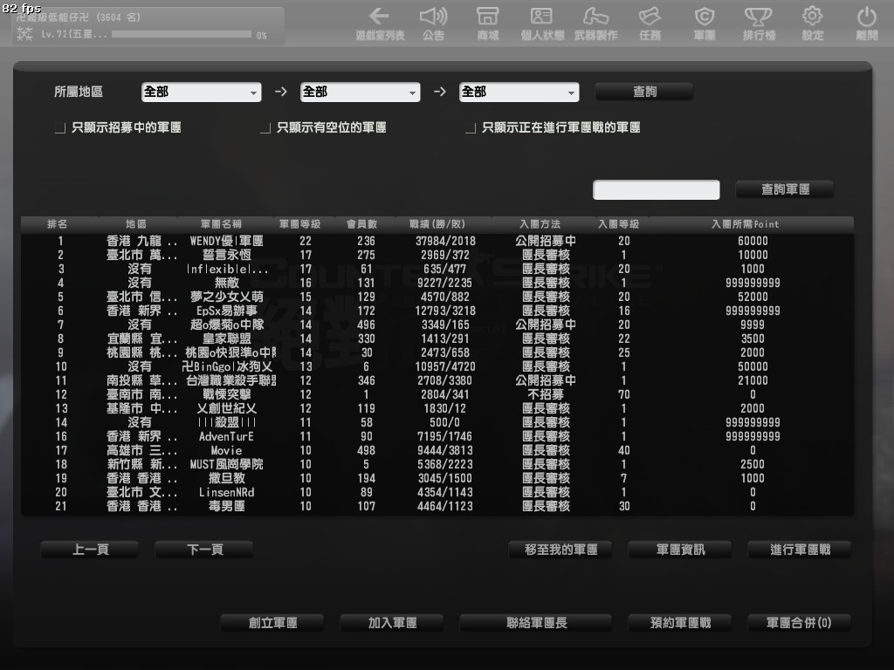The image size is (894, 670).
Task: Click the leave (離開) power icon
Action: click(867, 23)
